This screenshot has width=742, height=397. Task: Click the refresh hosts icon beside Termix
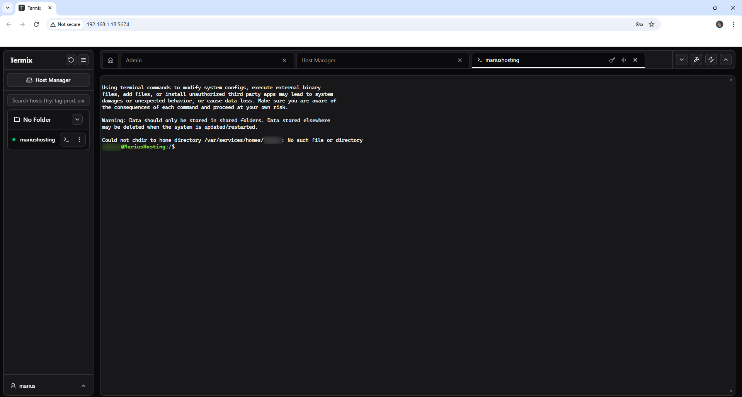pos(71,60)
